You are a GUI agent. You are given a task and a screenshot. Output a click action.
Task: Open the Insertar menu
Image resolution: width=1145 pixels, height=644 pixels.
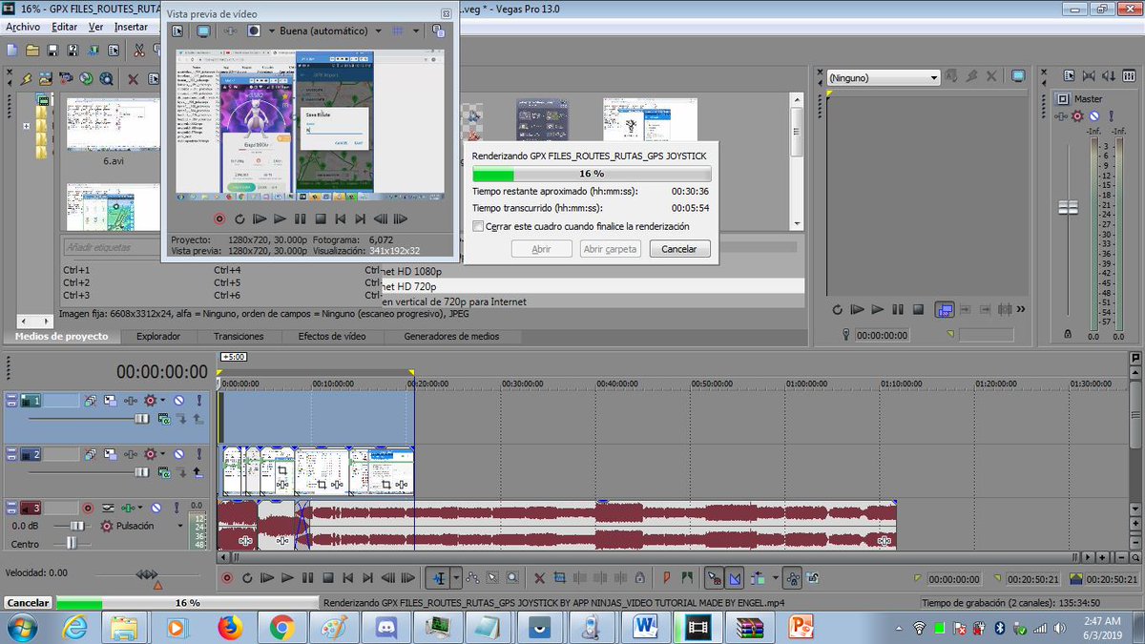coord(131,27)
